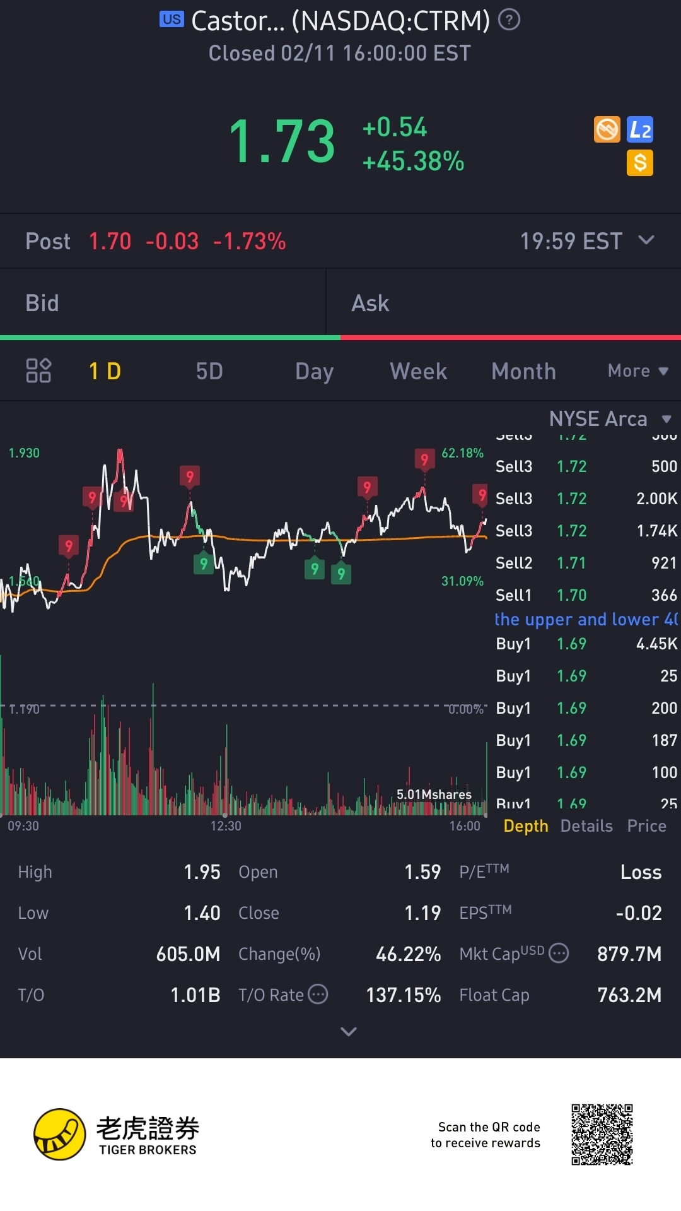The image size is (681, 1211).
Task: Tap the T/O Rate info icon
Action: (x=318, y=995)
